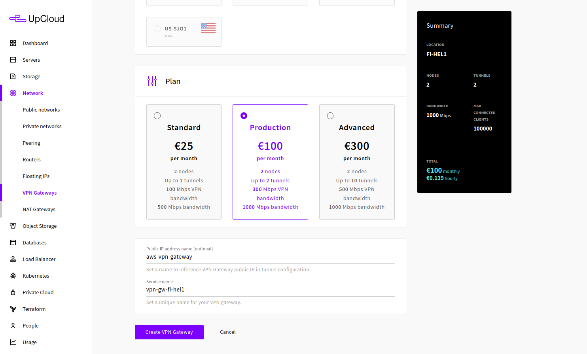Open the Dashboard link

[35, 43]
